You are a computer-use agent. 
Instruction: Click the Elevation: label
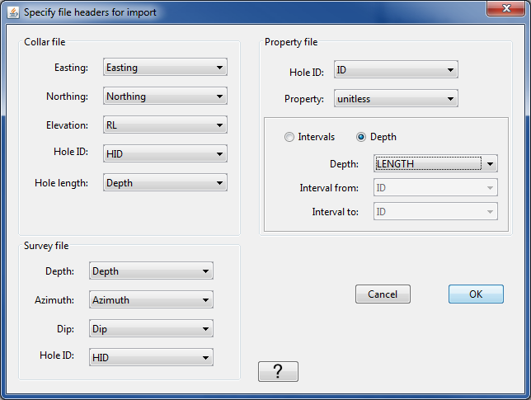pyautogui.click(x=67, y=125)
